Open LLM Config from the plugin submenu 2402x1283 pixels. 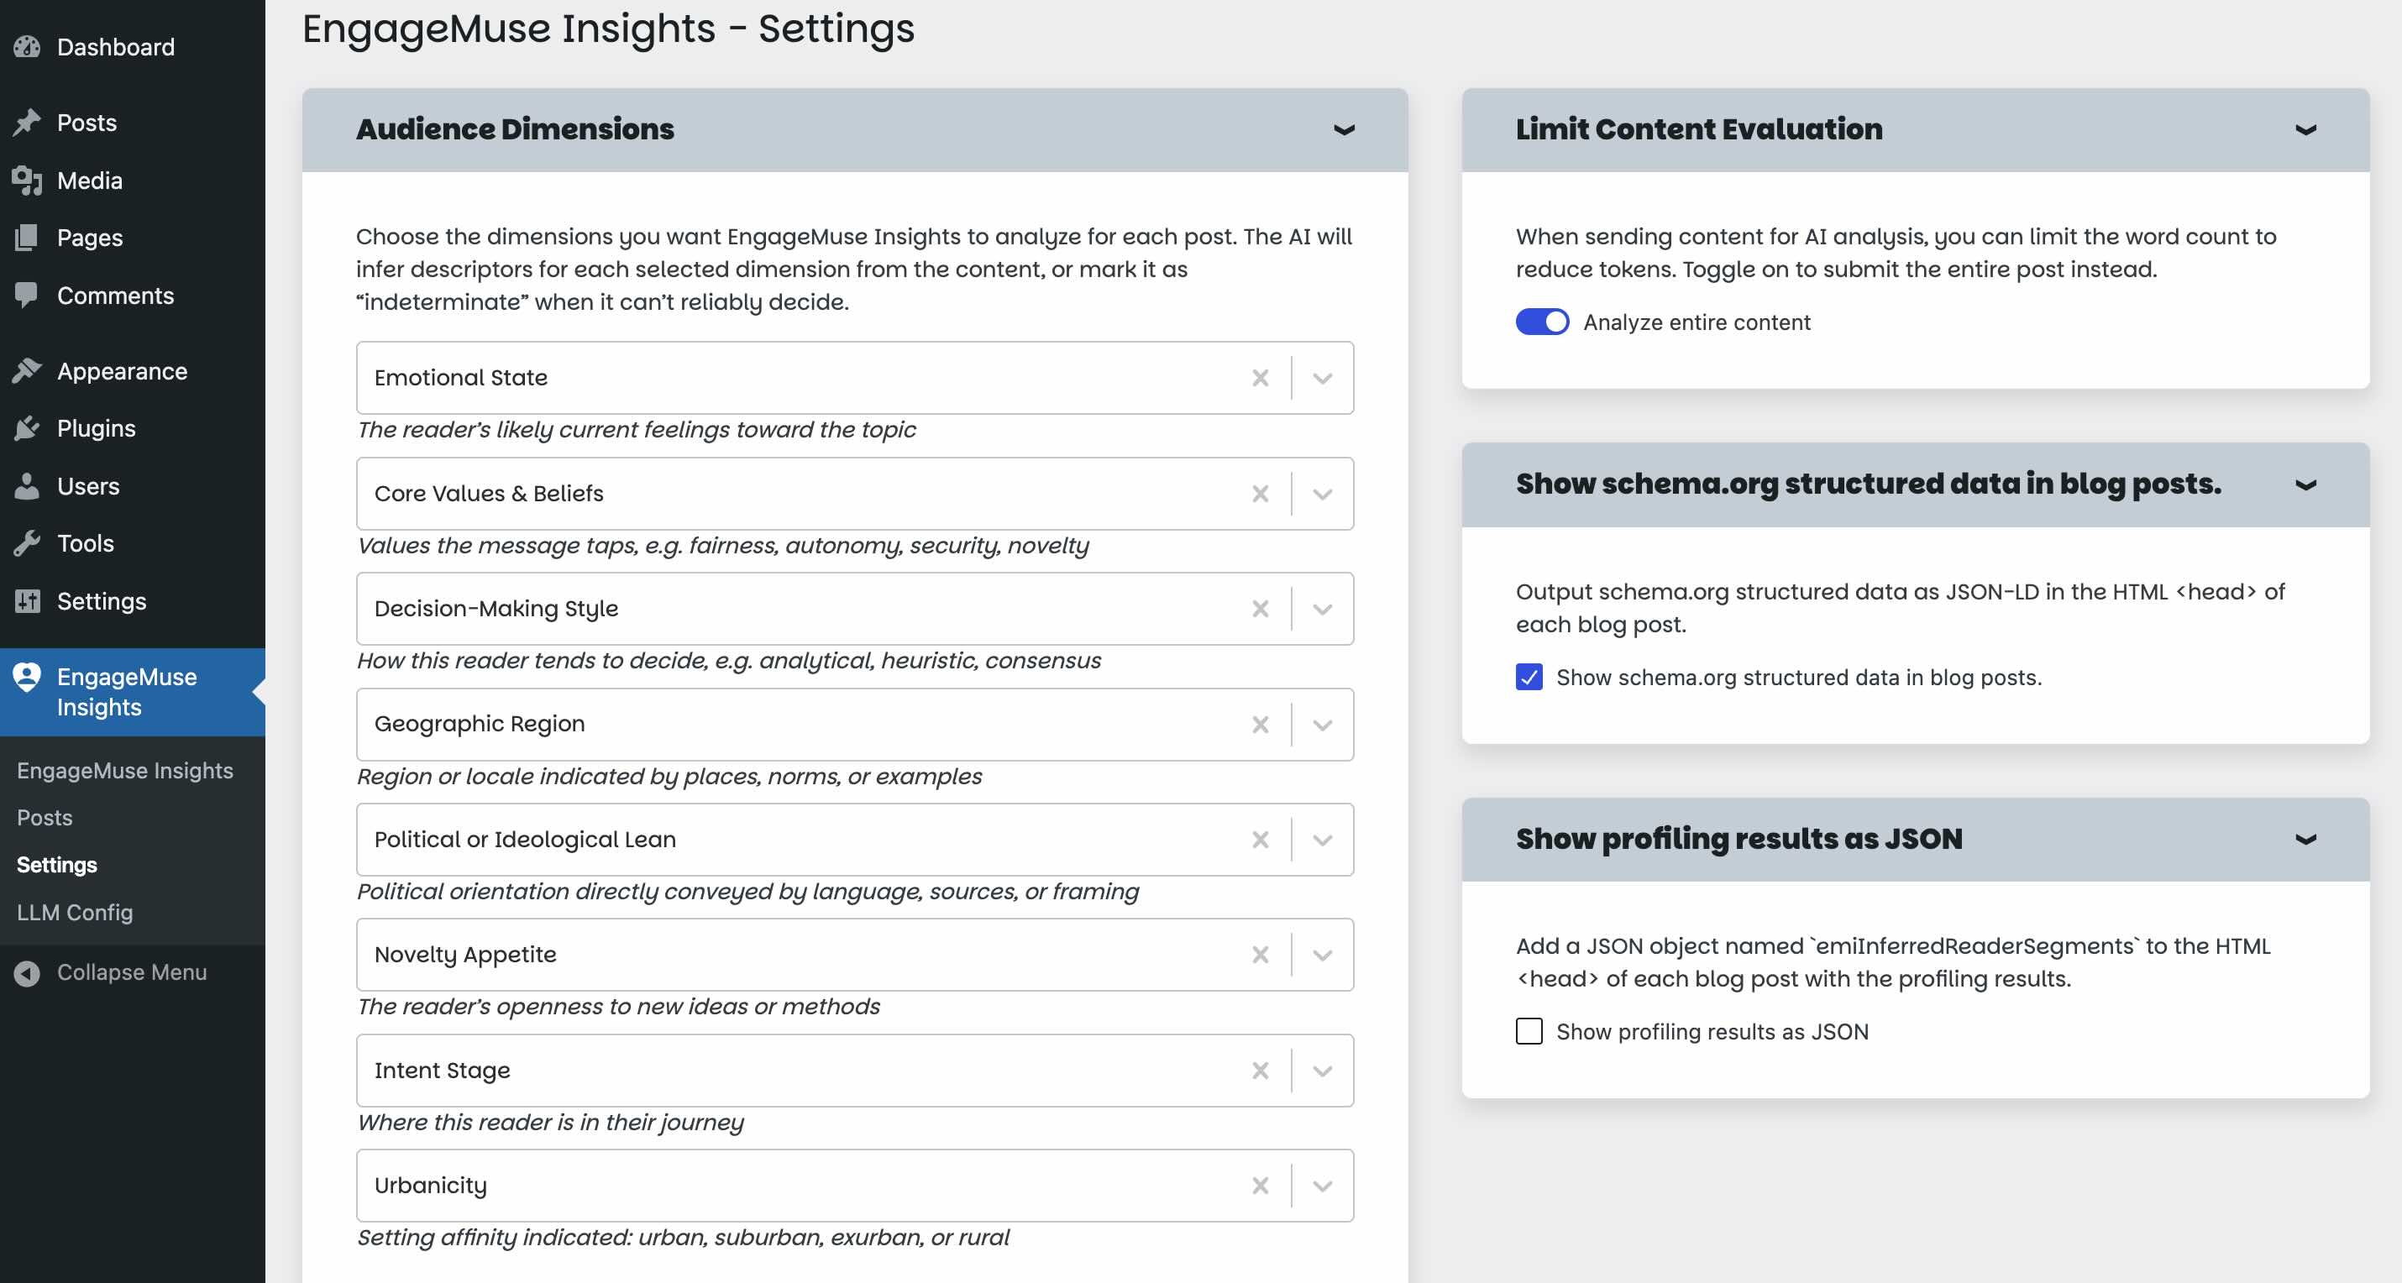point(75,912)
